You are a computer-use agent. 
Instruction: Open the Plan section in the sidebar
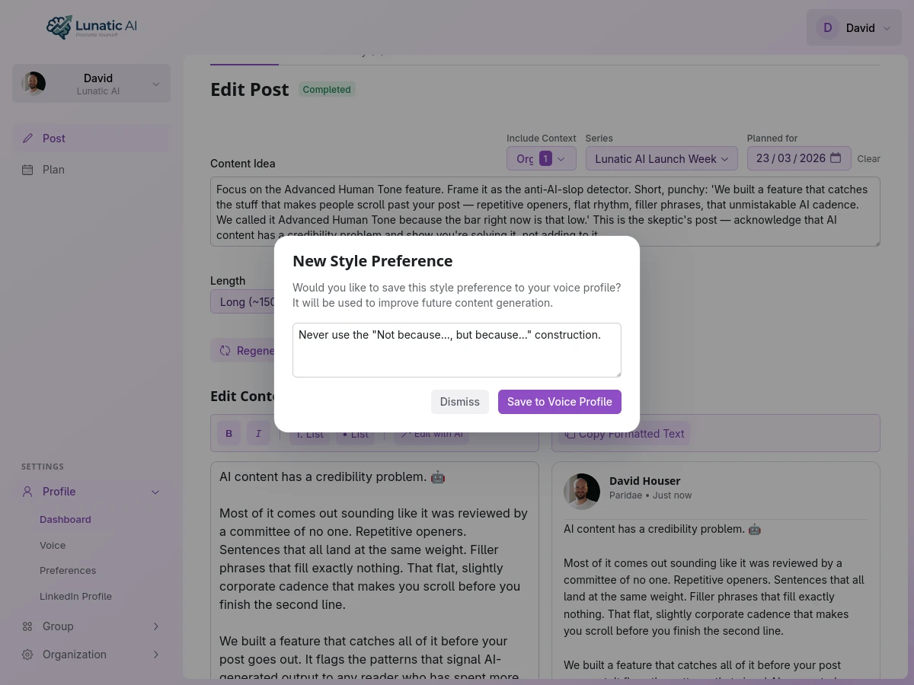pyautogui.click(x=91, y=170)
